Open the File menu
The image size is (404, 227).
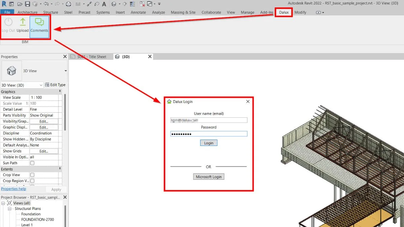point(7,12)
